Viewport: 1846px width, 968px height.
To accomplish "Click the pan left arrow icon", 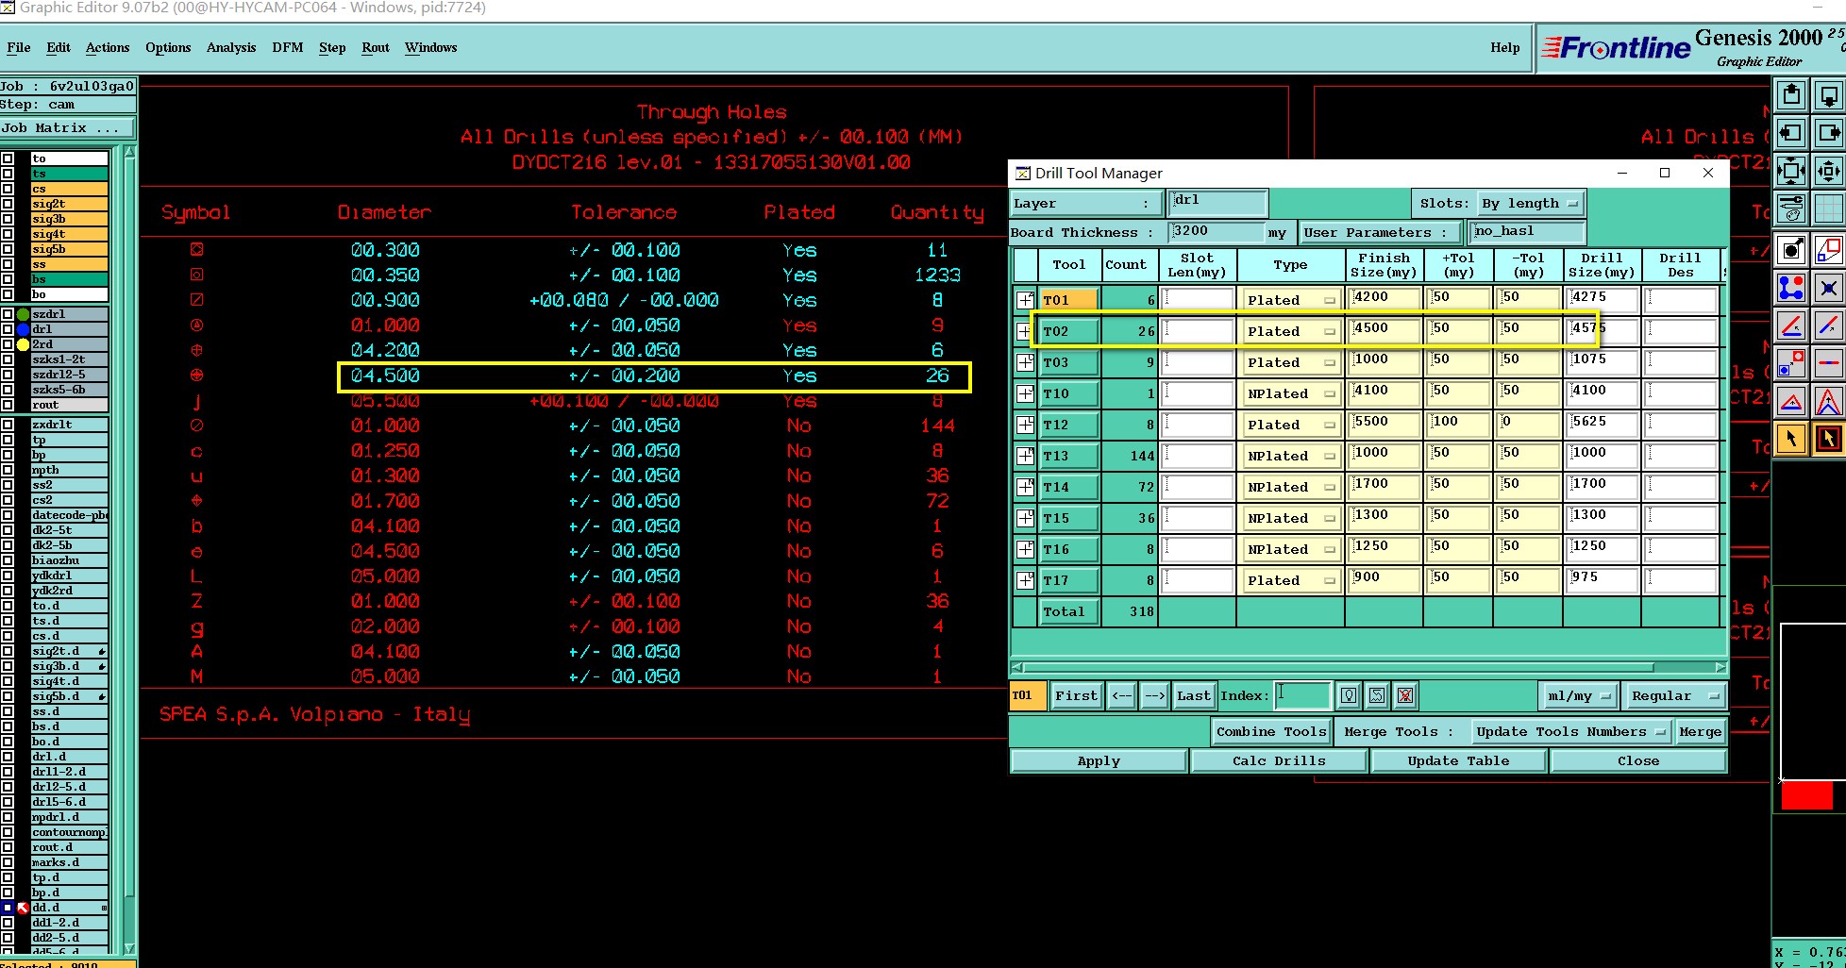I will [x=1791, y=133].
